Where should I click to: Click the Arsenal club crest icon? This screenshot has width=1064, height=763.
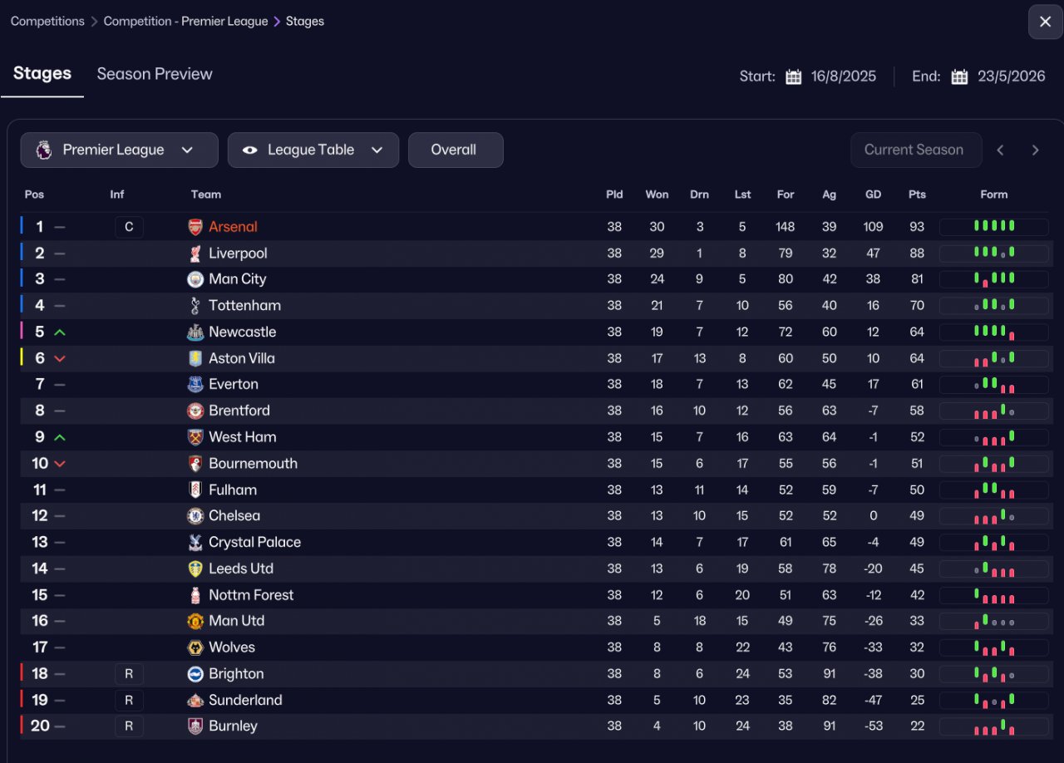[x=195, y=227]
